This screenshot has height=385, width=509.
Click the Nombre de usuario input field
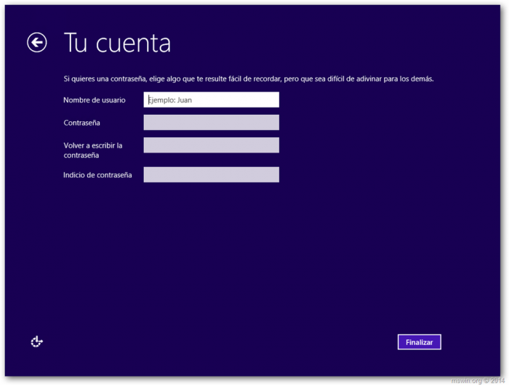coord(212,100)
